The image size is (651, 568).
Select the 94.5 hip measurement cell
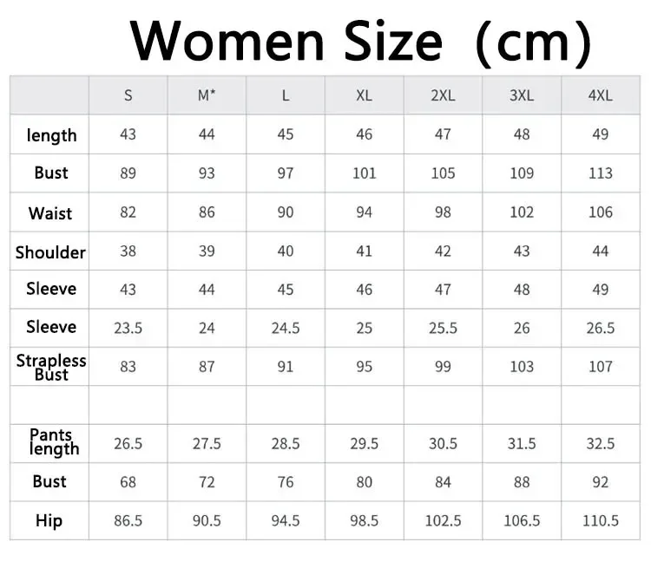[x=286, y=521]
